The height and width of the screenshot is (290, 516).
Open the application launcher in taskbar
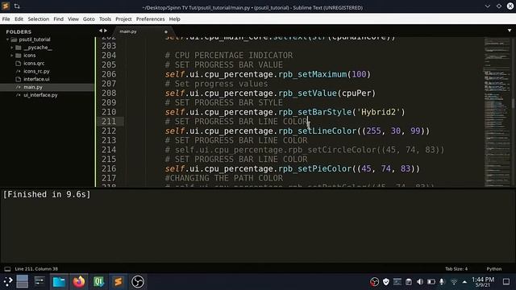[8, 281]
